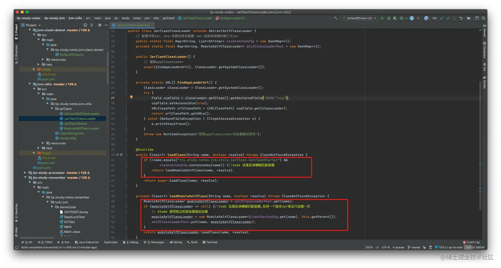Screen dimensions: 501x268
Task: Click the Search Everywhere magnifier icon
Action: pos(483,18)
